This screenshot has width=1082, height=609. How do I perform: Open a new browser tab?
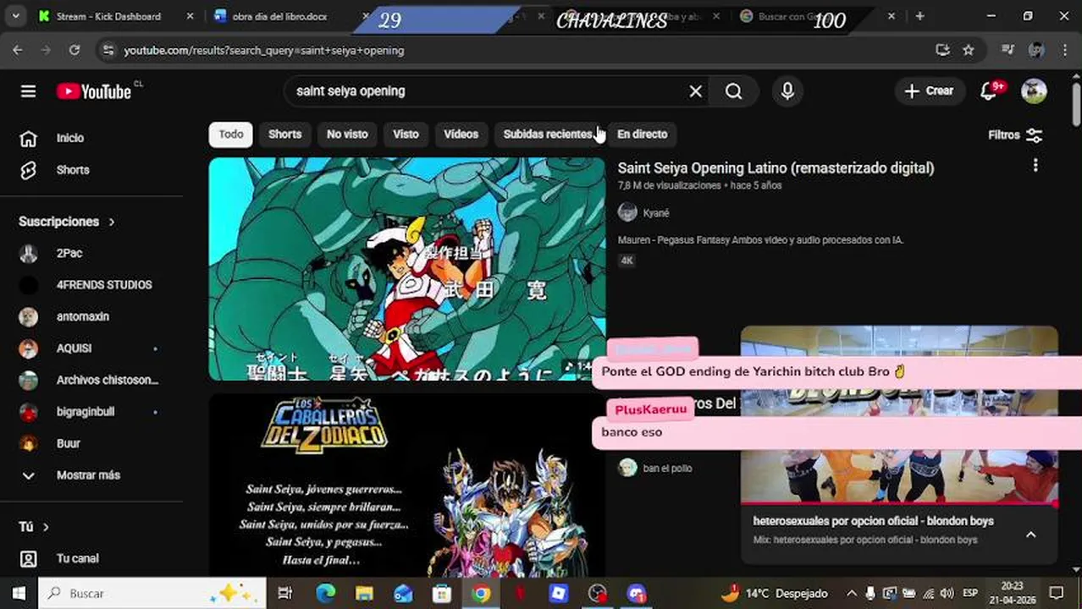(919, 16)
